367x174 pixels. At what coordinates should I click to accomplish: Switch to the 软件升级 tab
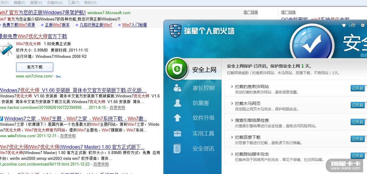pyautogui.click(x=204, y=118)
